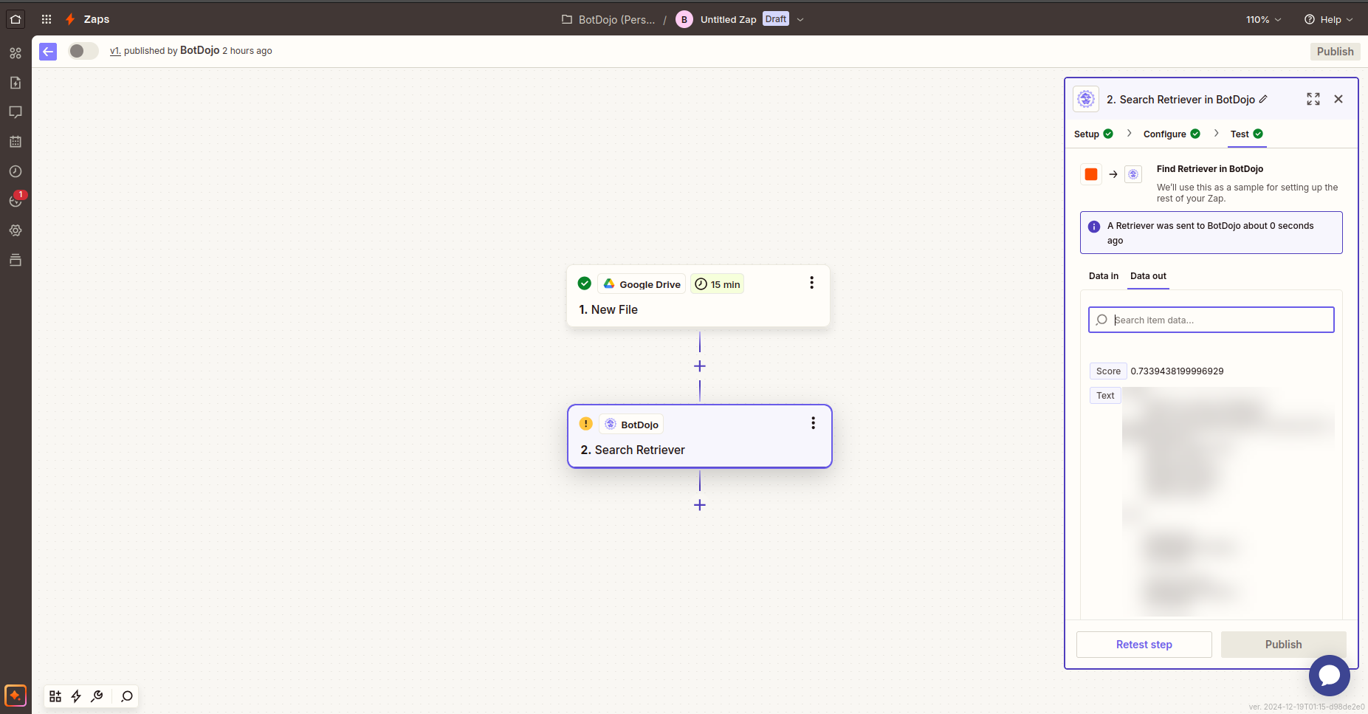The height and width of the screenshot is (714, 1368).
Task: Open the orange AI copilot icon
Action: pyautogui.click(x=16, y=696)
